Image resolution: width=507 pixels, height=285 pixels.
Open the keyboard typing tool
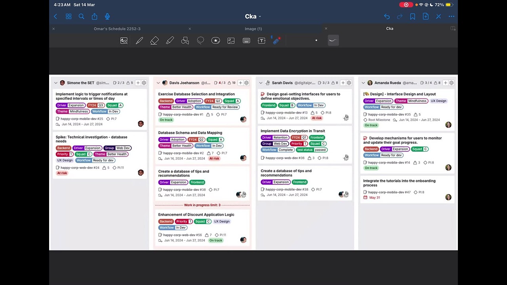coord(246,40)
